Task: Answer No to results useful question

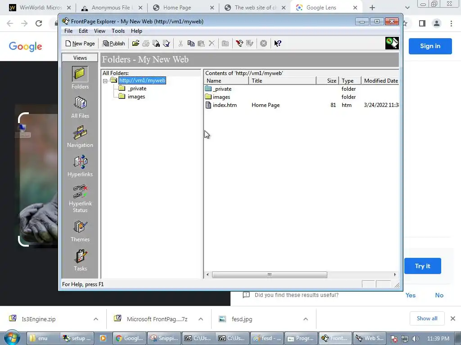Action: (439, 295)
